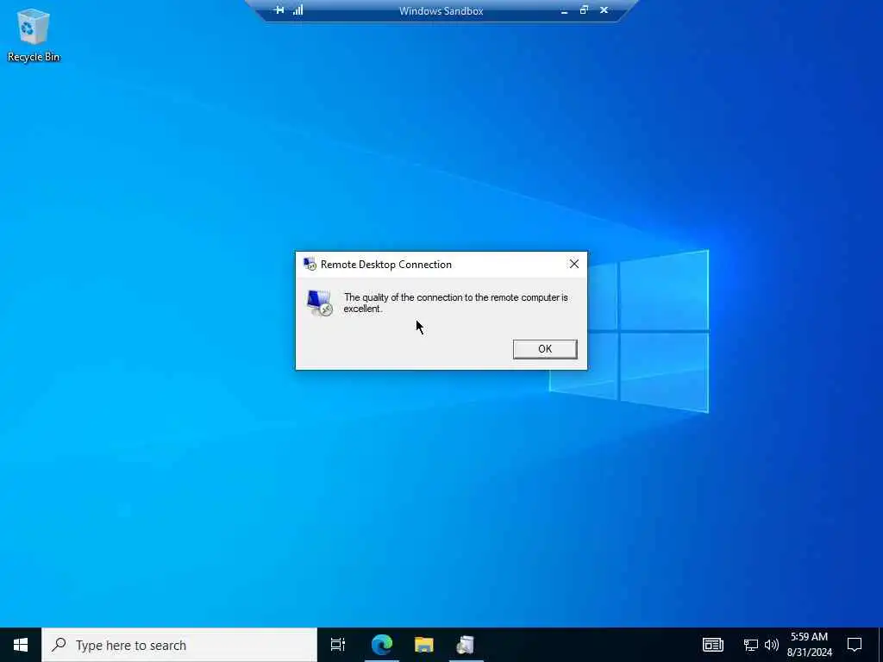Click the Windows Sandbox title text

point(441,10)
